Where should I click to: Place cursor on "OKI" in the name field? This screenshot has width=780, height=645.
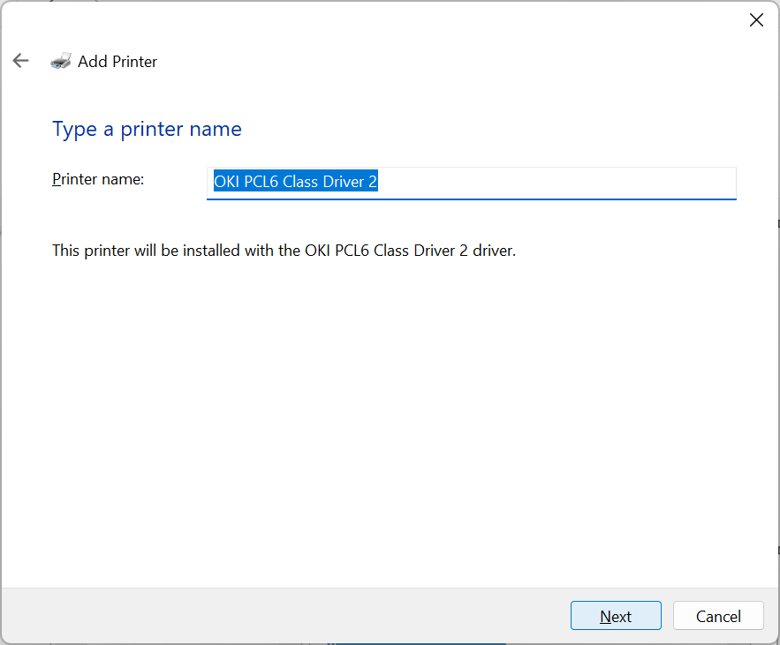tap(227, 182)
